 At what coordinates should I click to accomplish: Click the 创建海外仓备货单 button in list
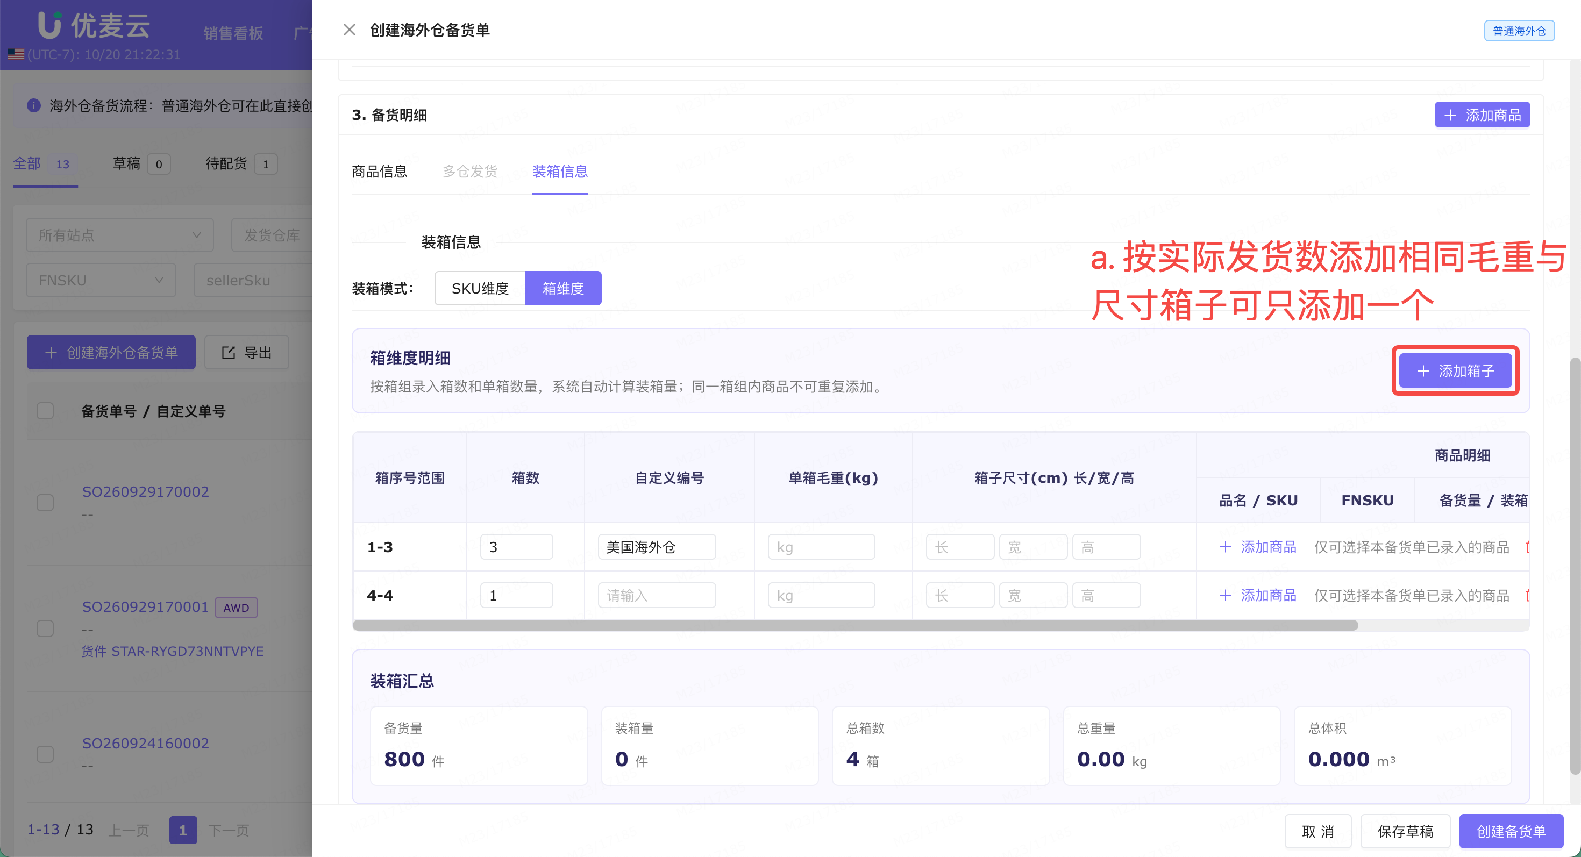[x=111, y=352]
